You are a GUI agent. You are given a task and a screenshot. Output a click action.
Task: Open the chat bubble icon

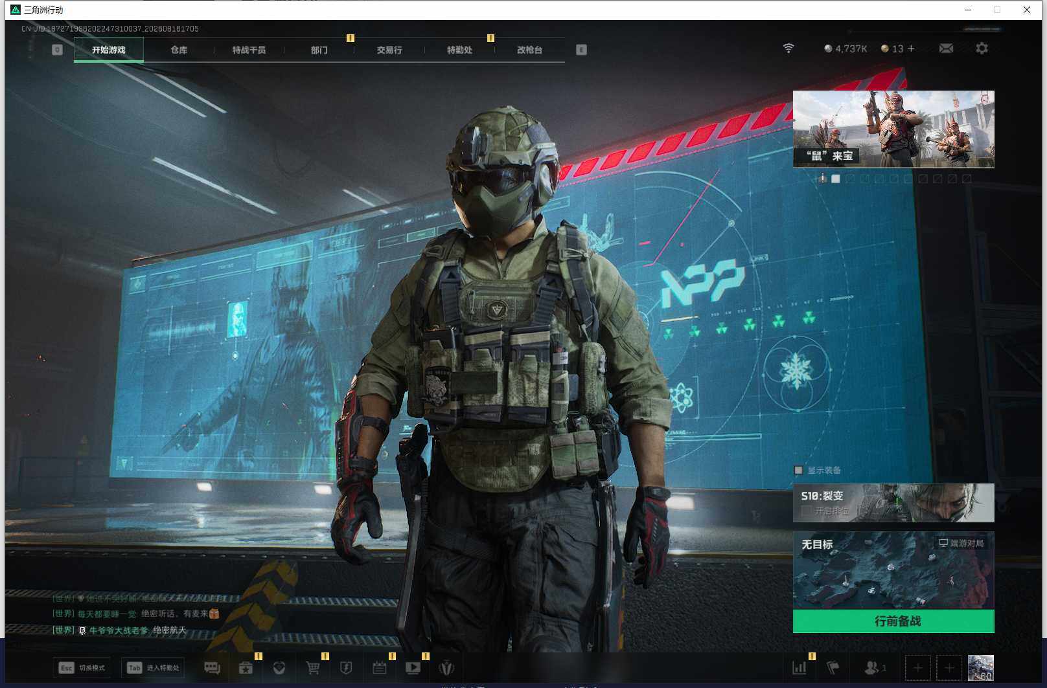[x=212, y=668]
